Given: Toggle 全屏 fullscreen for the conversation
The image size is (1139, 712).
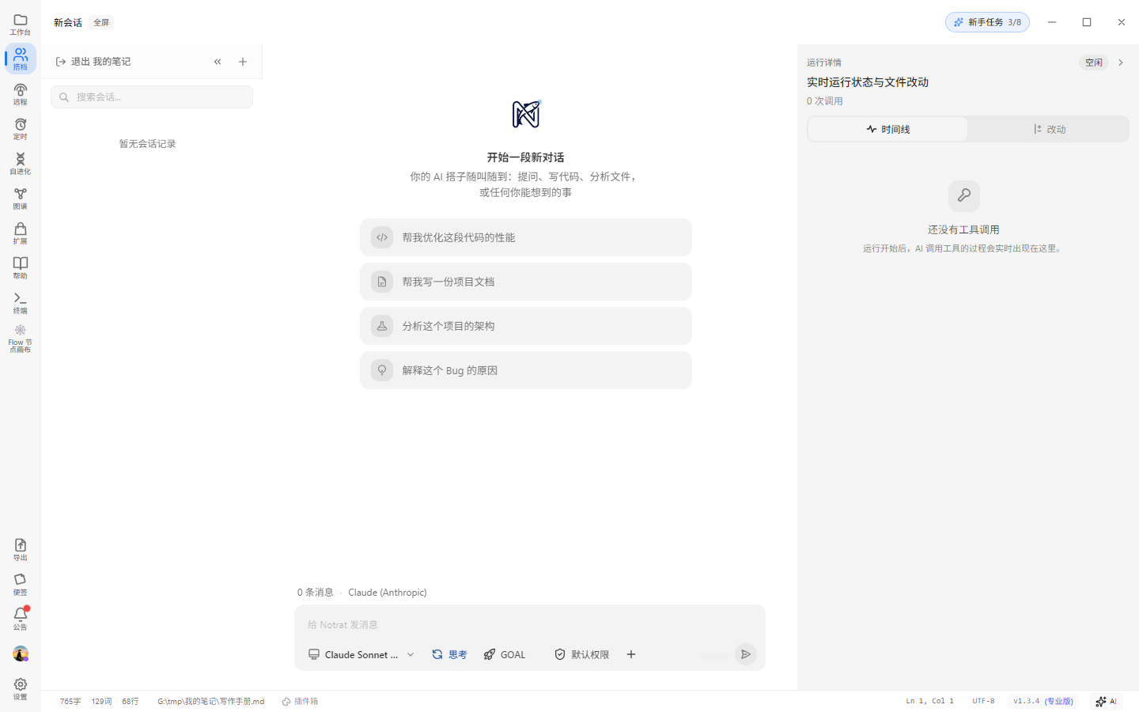Looking at the screenshot, I should tap(101, 22).
